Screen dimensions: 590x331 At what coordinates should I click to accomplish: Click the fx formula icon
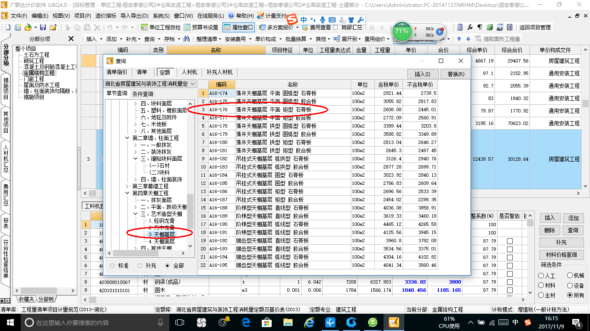coord(469,27)
